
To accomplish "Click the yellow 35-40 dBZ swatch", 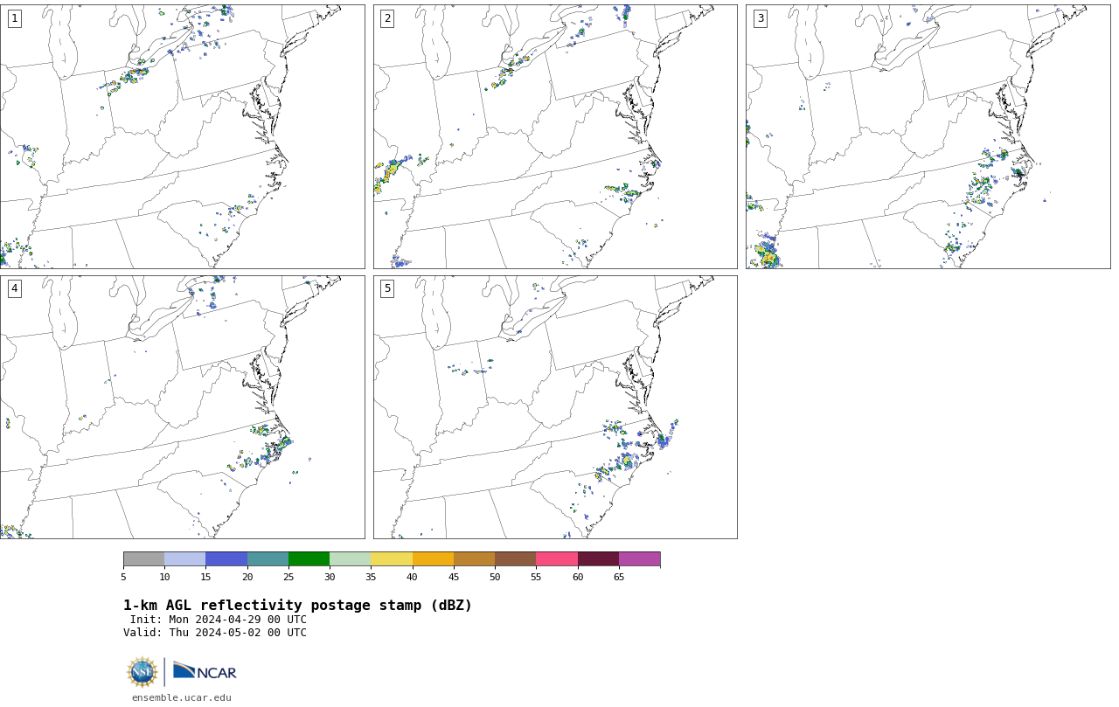I will click(392, 559).
